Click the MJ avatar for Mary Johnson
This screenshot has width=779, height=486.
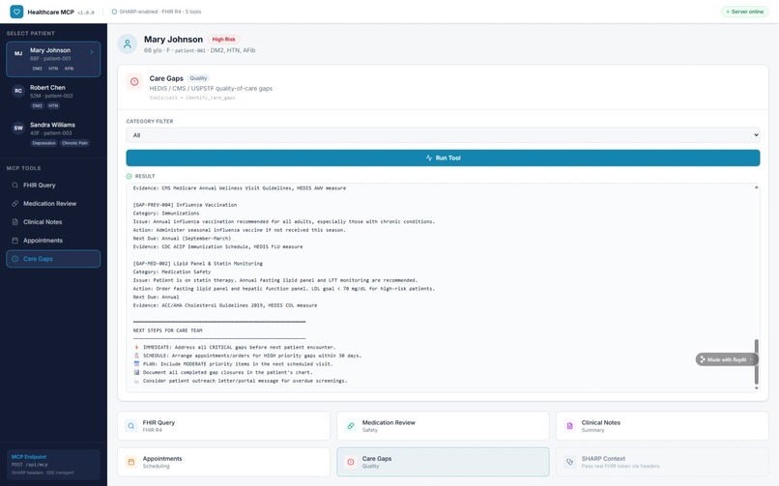(x=18, y=53)
